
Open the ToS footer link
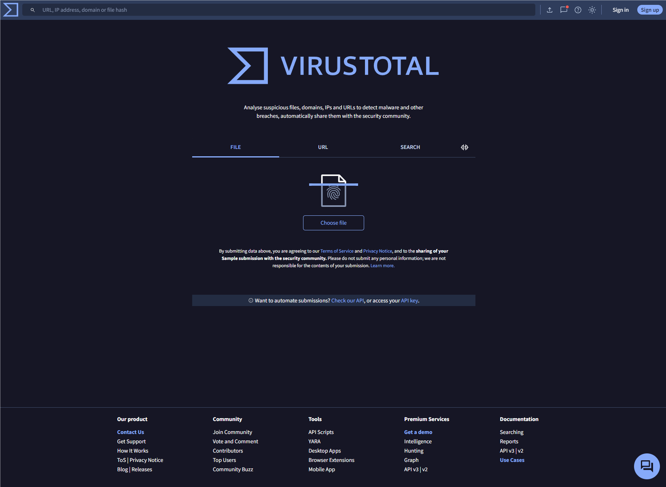[x=121, y=460]
